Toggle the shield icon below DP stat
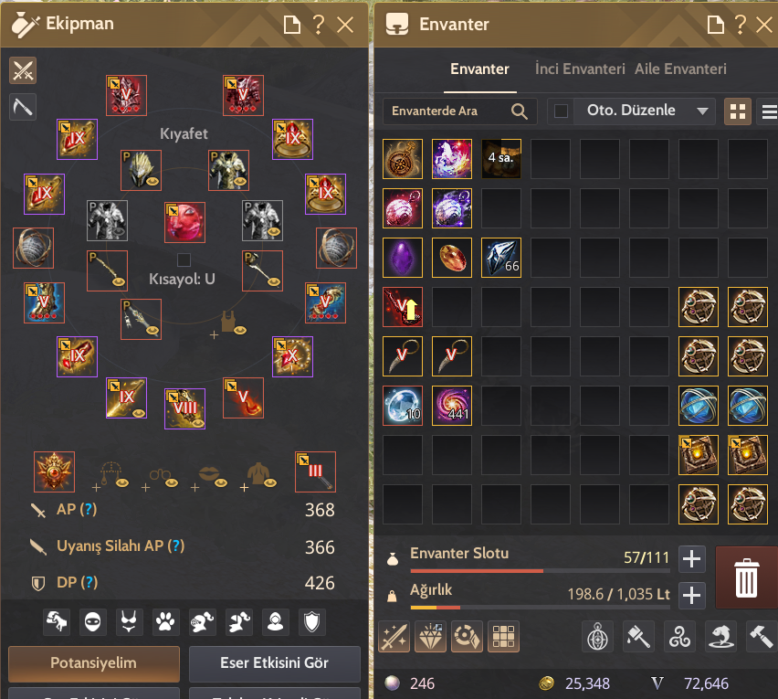Screen dimensions: 778x699 coord(311,621)
